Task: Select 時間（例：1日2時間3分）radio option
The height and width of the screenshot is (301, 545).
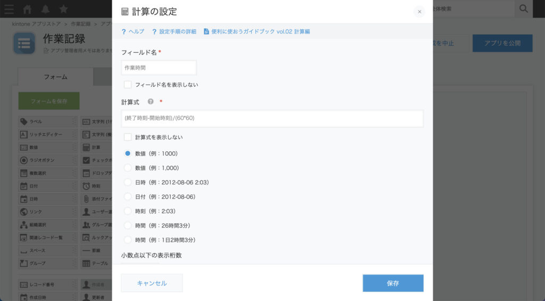Action: point(128,240)
